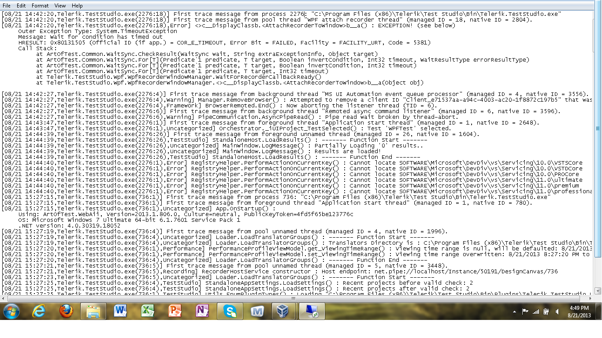
Task: Click the blue M application taskbar icon
Action: [x=257, y=311]
